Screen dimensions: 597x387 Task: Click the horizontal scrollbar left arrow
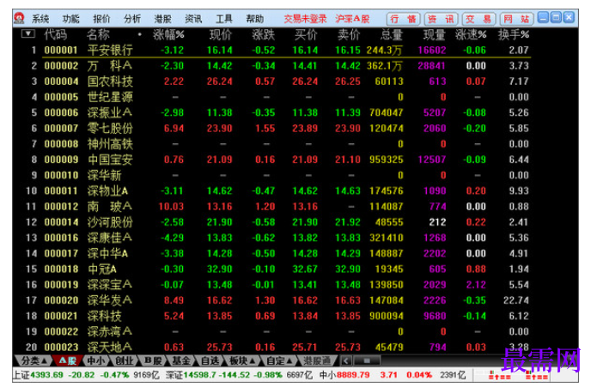click(345, 360)
